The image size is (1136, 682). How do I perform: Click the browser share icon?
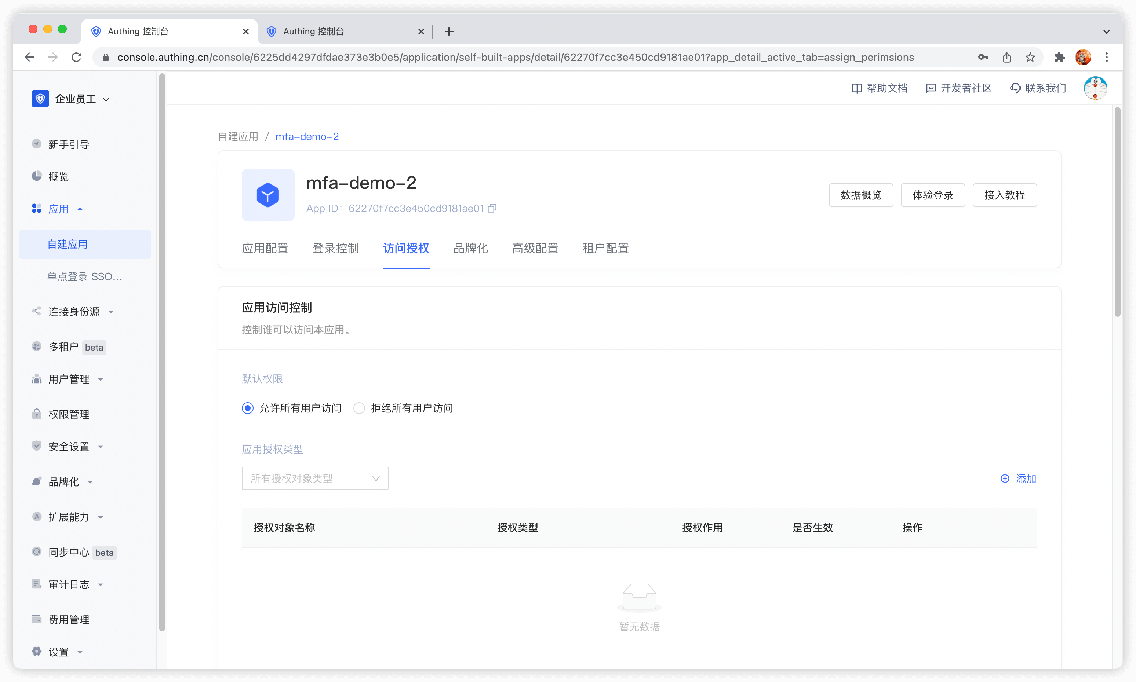1007,58
